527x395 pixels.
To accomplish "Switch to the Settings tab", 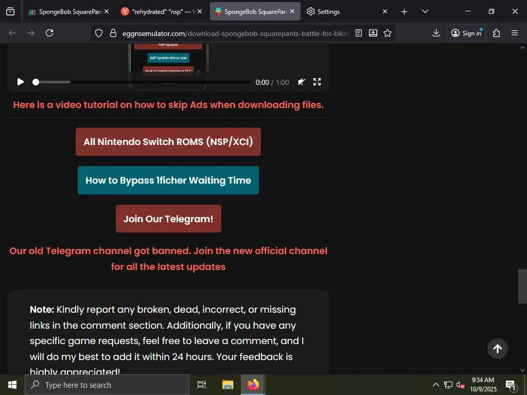I will [347, 11].
